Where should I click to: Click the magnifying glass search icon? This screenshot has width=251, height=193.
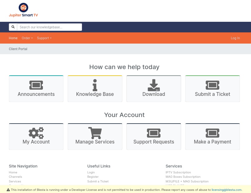coord(13,27)
